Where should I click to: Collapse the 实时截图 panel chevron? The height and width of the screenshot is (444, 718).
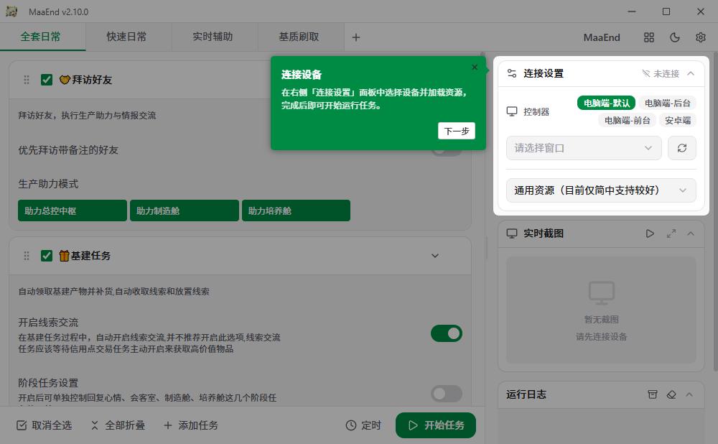click(x=691, y=233)
